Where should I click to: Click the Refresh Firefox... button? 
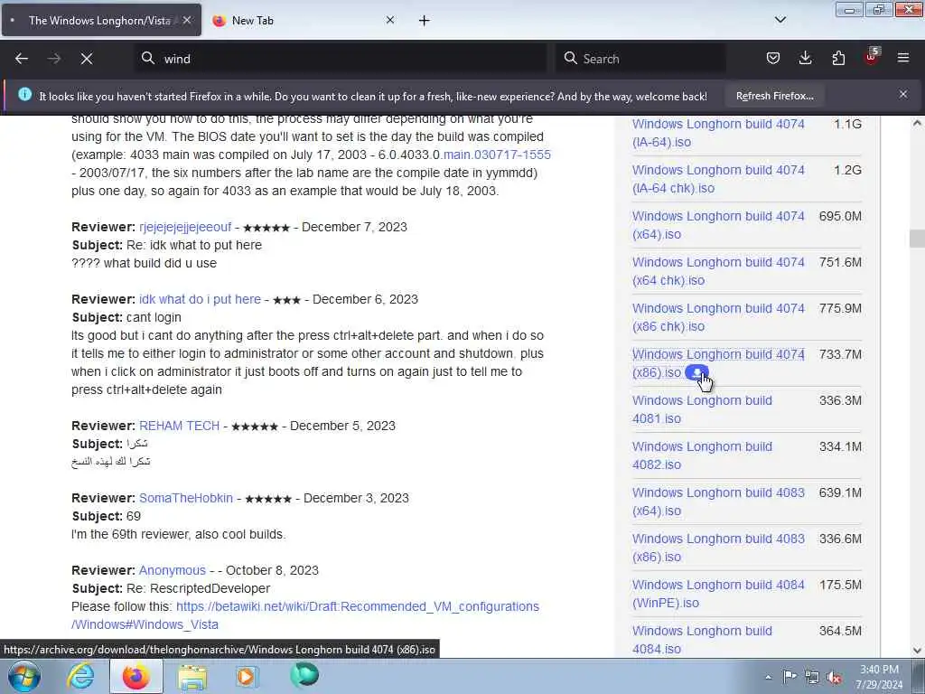tap(774, 96)
